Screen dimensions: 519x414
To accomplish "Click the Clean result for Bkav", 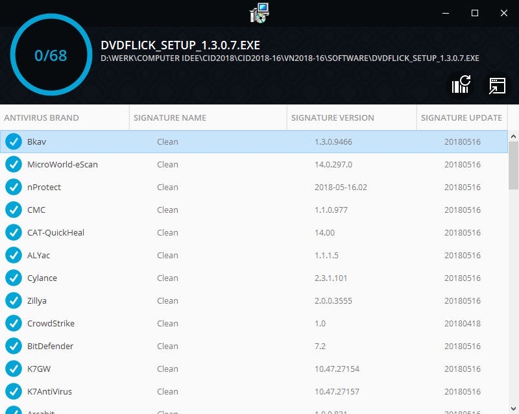I will pyautogui.click(x=167, y=141).
